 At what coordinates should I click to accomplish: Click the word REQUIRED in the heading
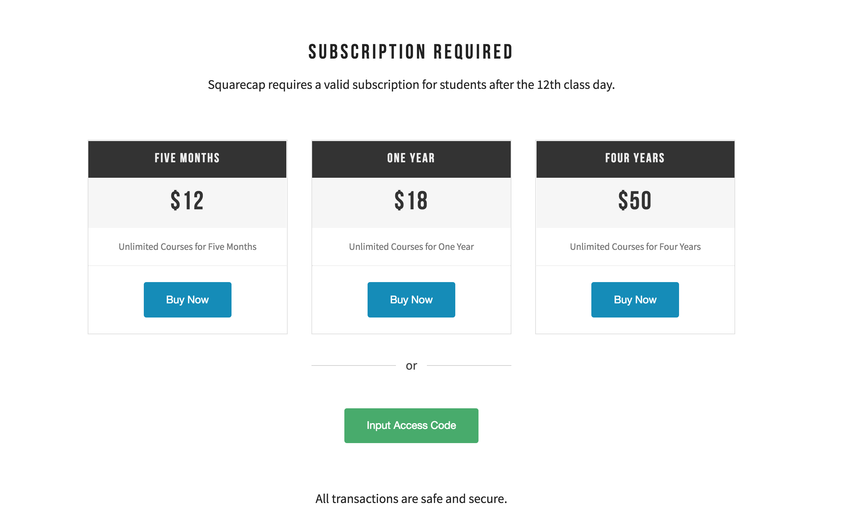(x=473, y=52)
